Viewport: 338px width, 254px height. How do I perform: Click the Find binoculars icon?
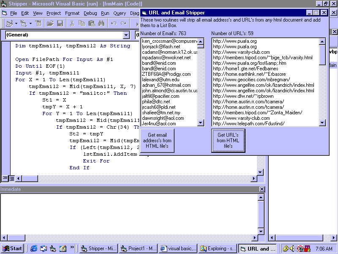[101, 23]
